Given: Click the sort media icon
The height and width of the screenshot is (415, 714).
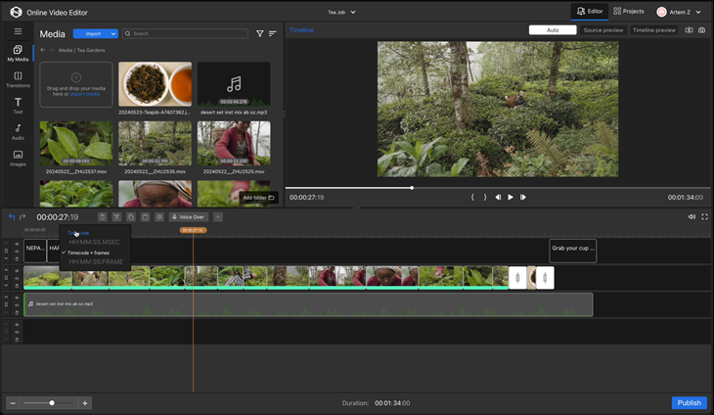Looking at the screenshot, I should click(x=273, y=33).
